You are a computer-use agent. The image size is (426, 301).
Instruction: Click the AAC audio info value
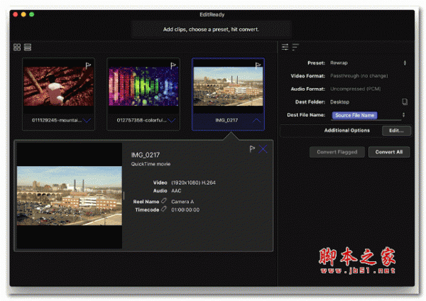tap(176, 191)
